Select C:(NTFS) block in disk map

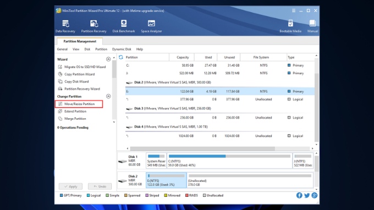click(229, 161)
